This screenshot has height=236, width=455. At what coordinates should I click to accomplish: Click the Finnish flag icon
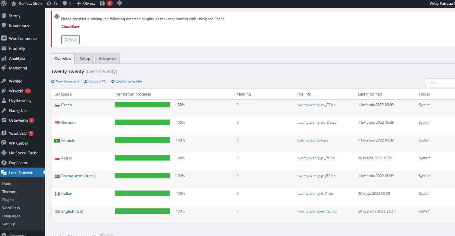tap(57, 141)
